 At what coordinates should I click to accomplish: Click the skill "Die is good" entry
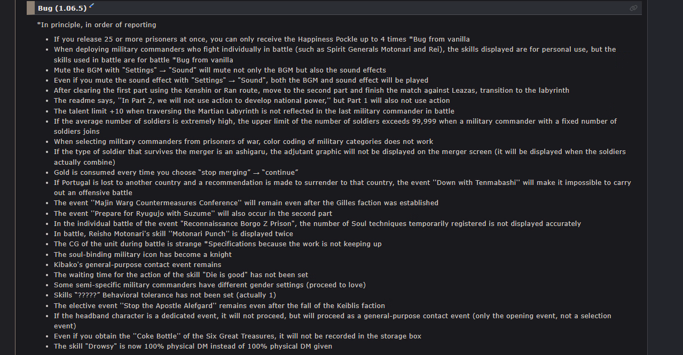[x=181, y=275]
